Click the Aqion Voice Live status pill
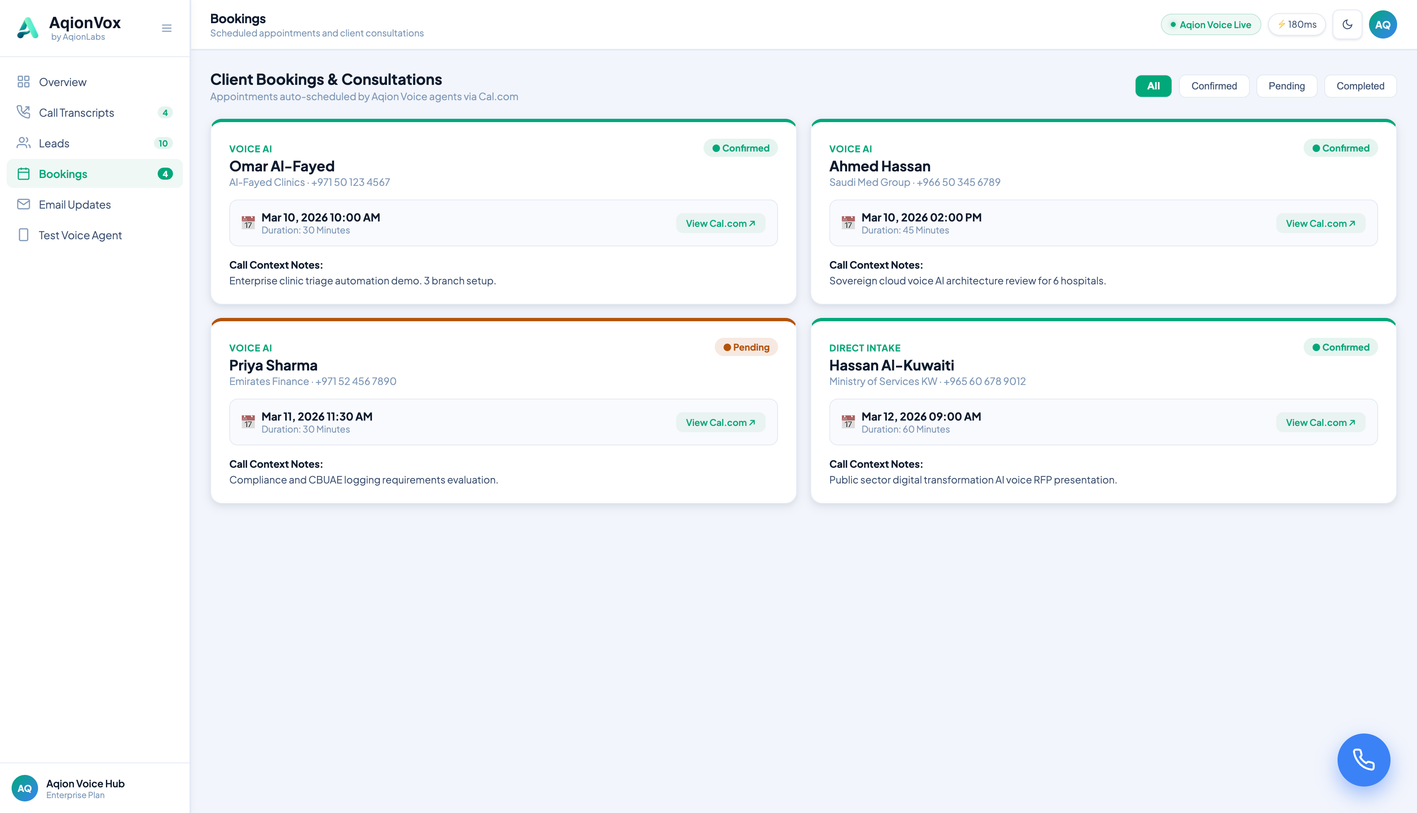1417x813 pixels. [1210, 24]
